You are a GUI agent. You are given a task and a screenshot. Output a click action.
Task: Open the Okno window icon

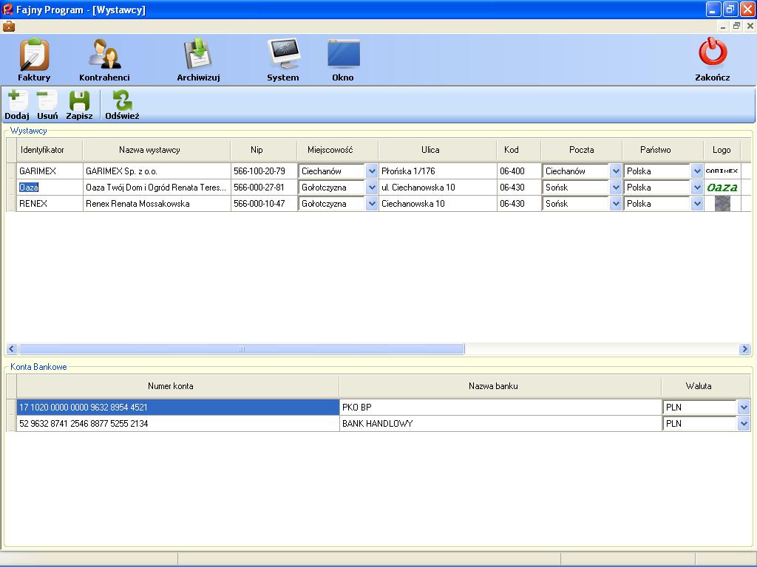click(343, 59)
